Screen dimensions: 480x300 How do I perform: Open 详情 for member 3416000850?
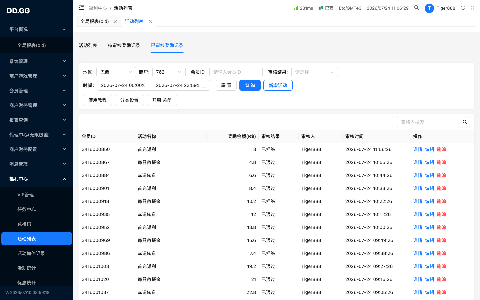tap(418, 149)
